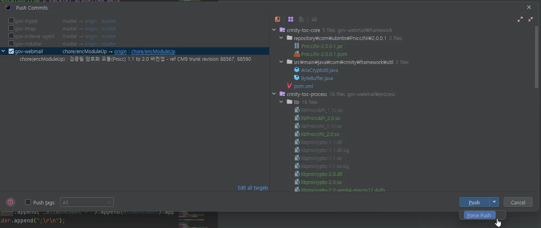Click the libPniccJNI_2.0.so file icon
The image size is (541, 228).
[x=297, y=134]
